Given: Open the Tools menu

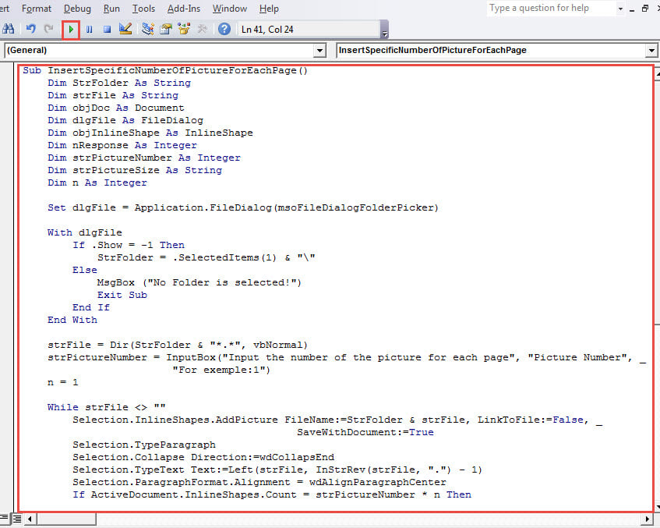Looking at the screenshot, I should pos(143,9).
